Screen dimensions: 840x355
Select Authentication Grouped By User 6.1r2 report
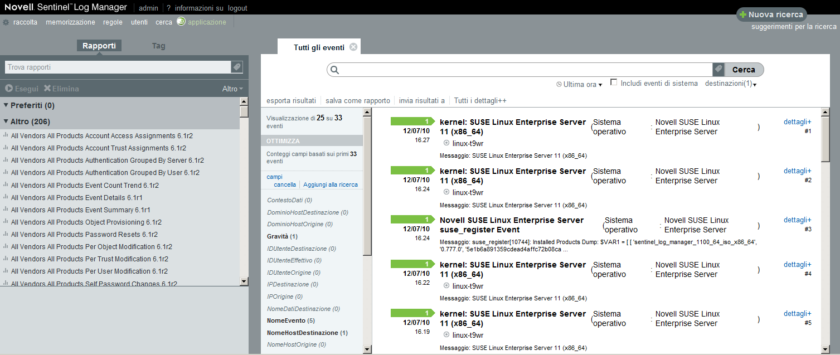[x=105, y=173]
